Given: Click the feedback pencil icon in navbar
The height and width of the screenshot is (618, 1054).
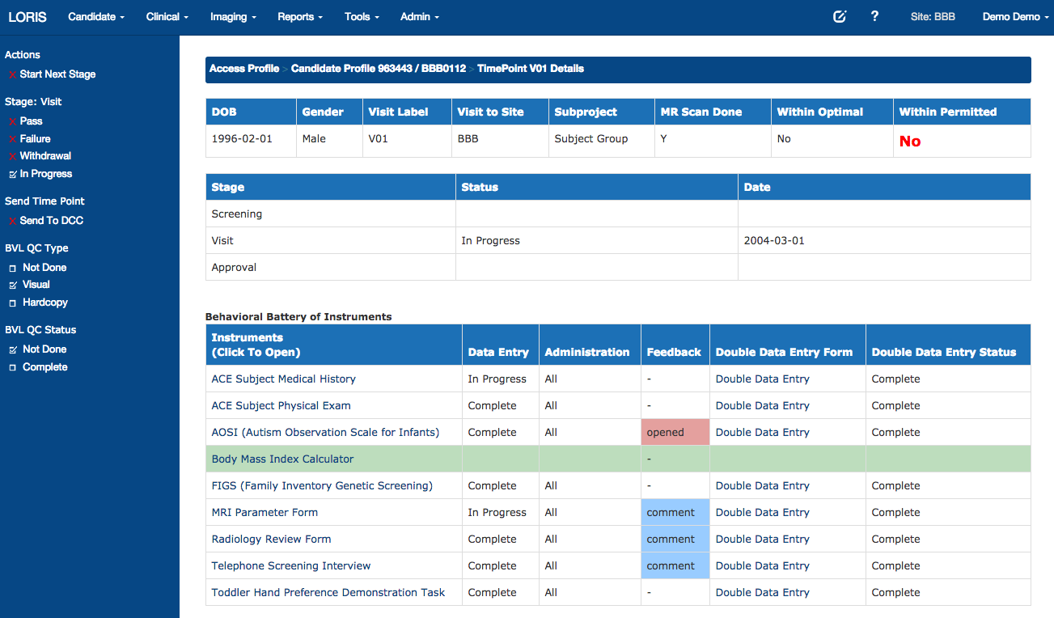Looking at the screenshot, I should (840, 16).
